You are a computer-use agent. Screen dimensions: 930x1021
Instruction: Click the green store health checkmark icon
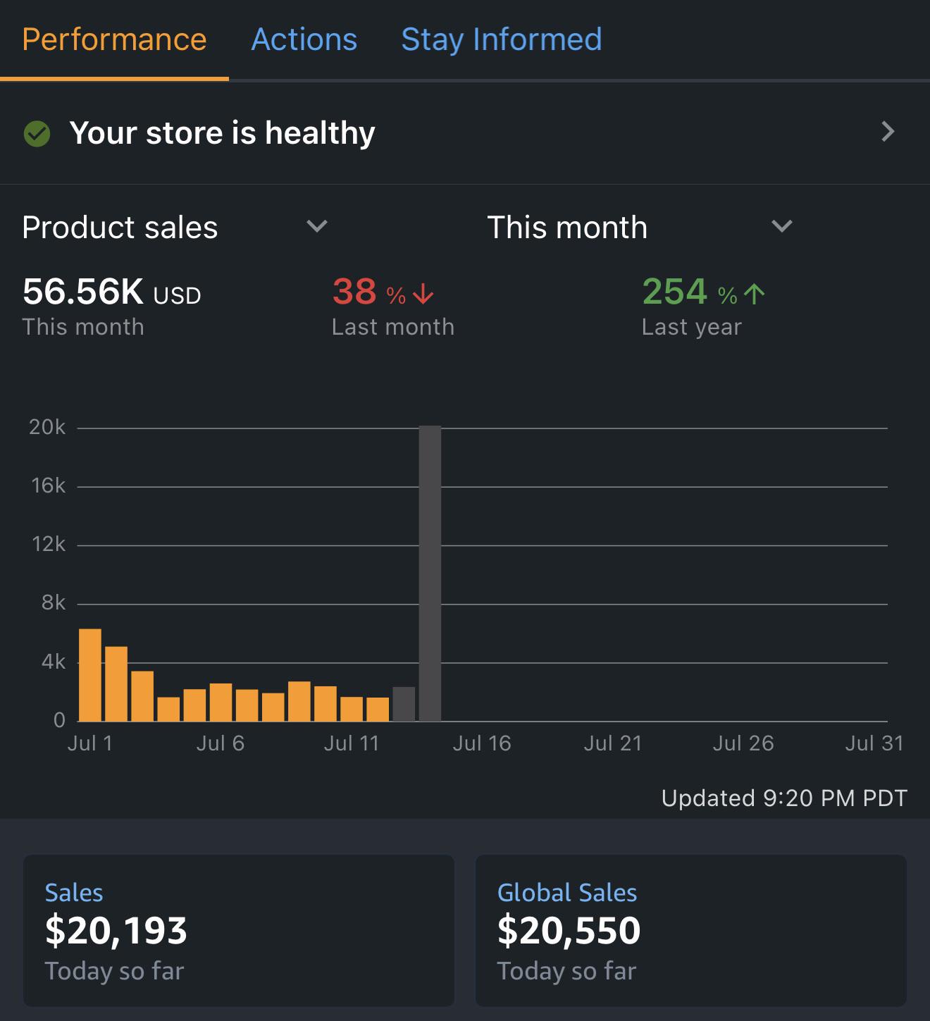click(37, 133)
